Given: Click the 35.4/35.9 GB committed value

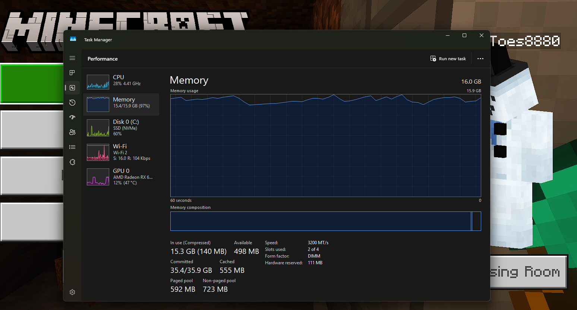Looking at the screenshot, I should click(191, 271).
